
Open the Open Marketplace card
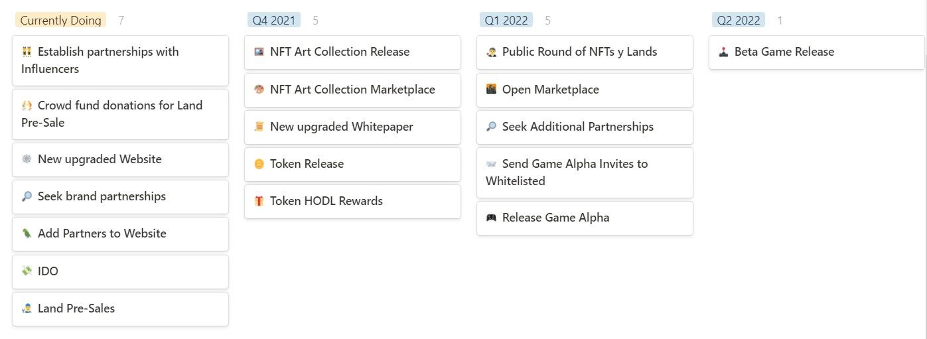(585, 90)
